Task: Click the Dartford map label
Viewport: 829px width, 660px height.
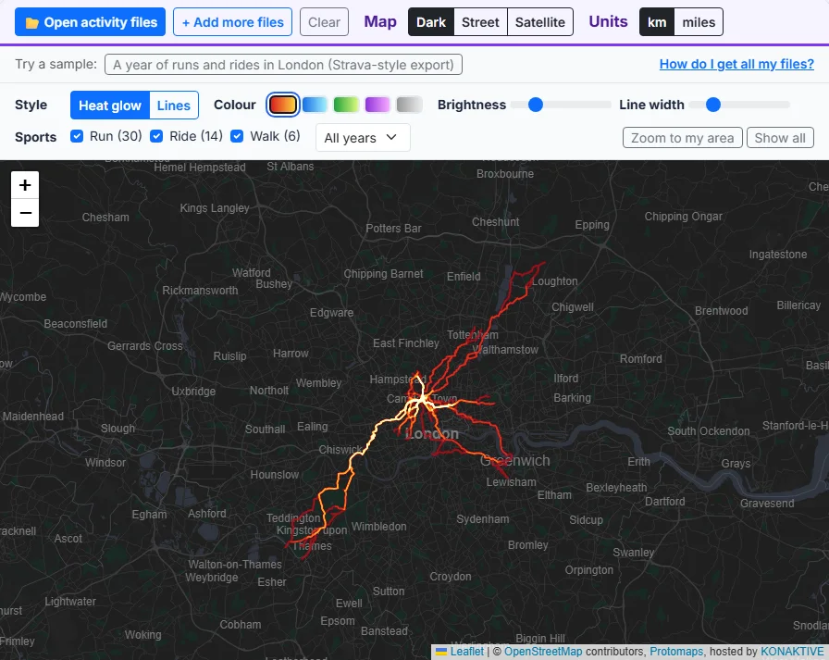Action: tap(664, 502)
